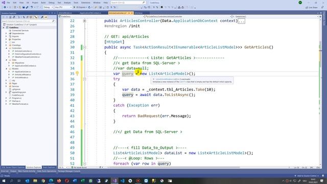The width and height of the screenshot is (327, 184).
Task: Open the Debug menu
Action: coord(51,3)
